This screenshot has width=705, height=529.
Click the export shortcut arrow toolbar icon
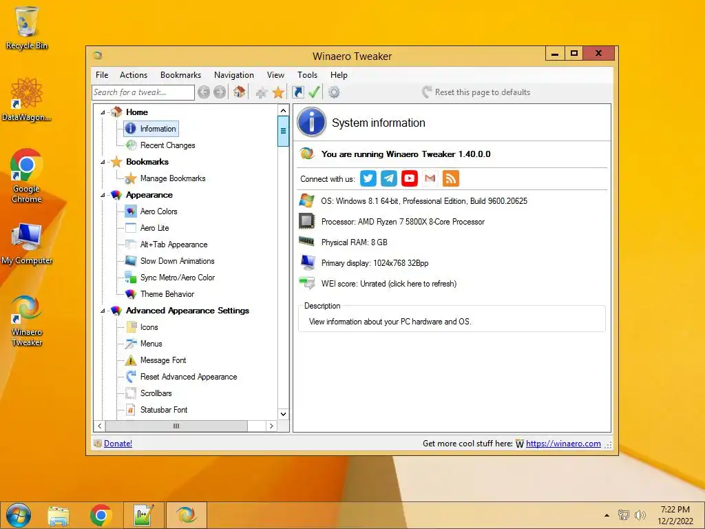coord(297,92)
